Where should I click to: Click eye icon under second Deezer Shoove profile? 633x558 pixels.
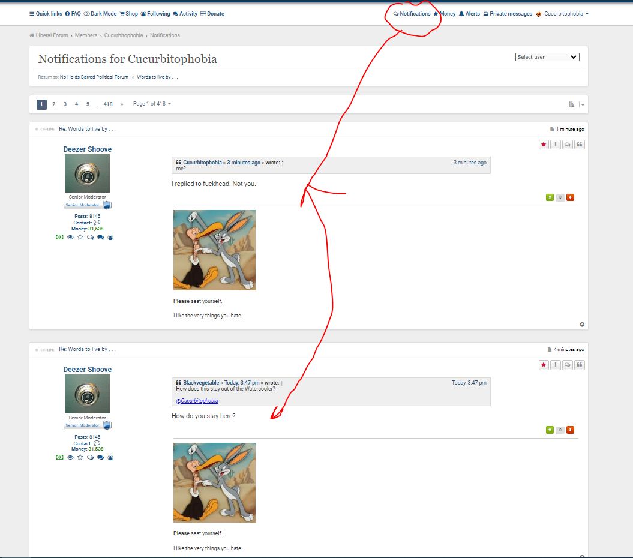click(70, 457)
